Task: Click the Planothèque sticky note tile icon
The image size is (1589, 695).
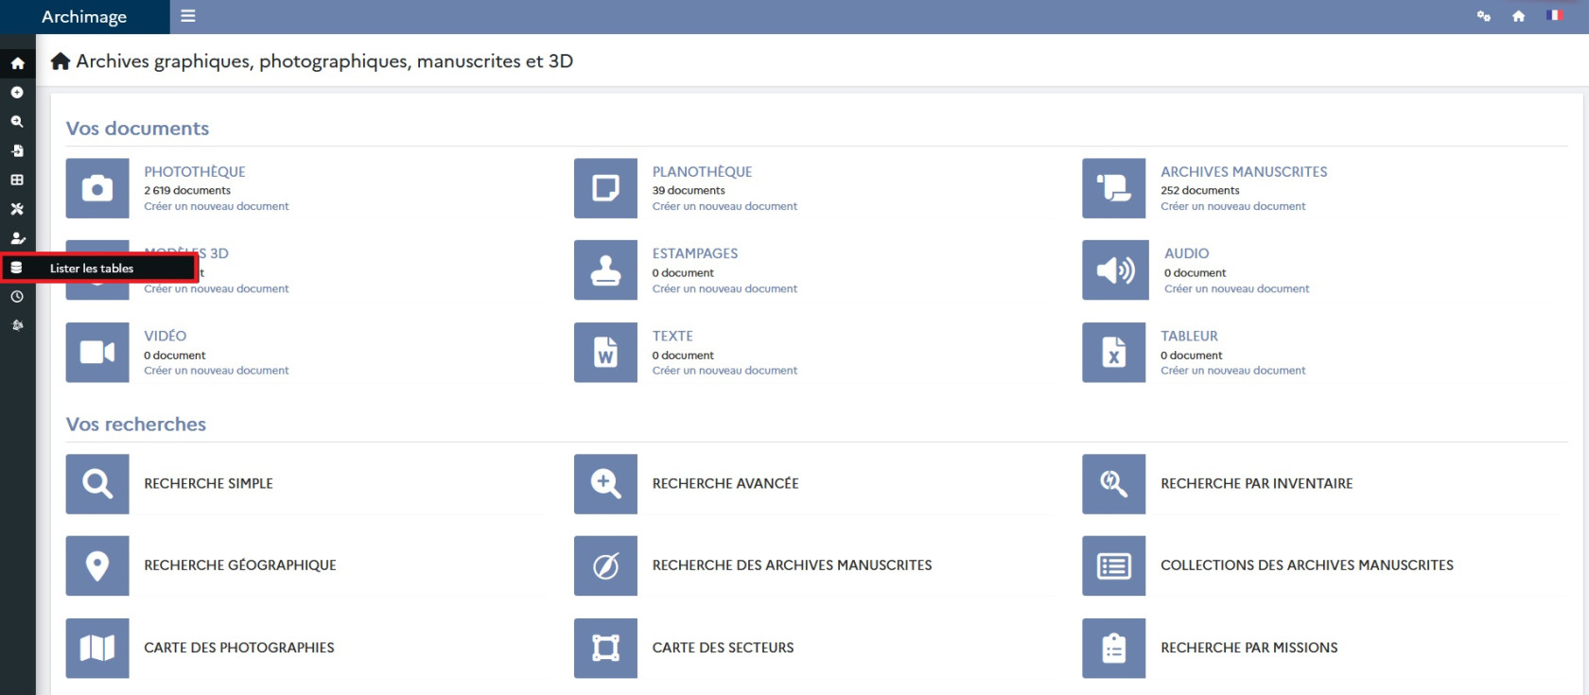Action: tap(605, 188)
